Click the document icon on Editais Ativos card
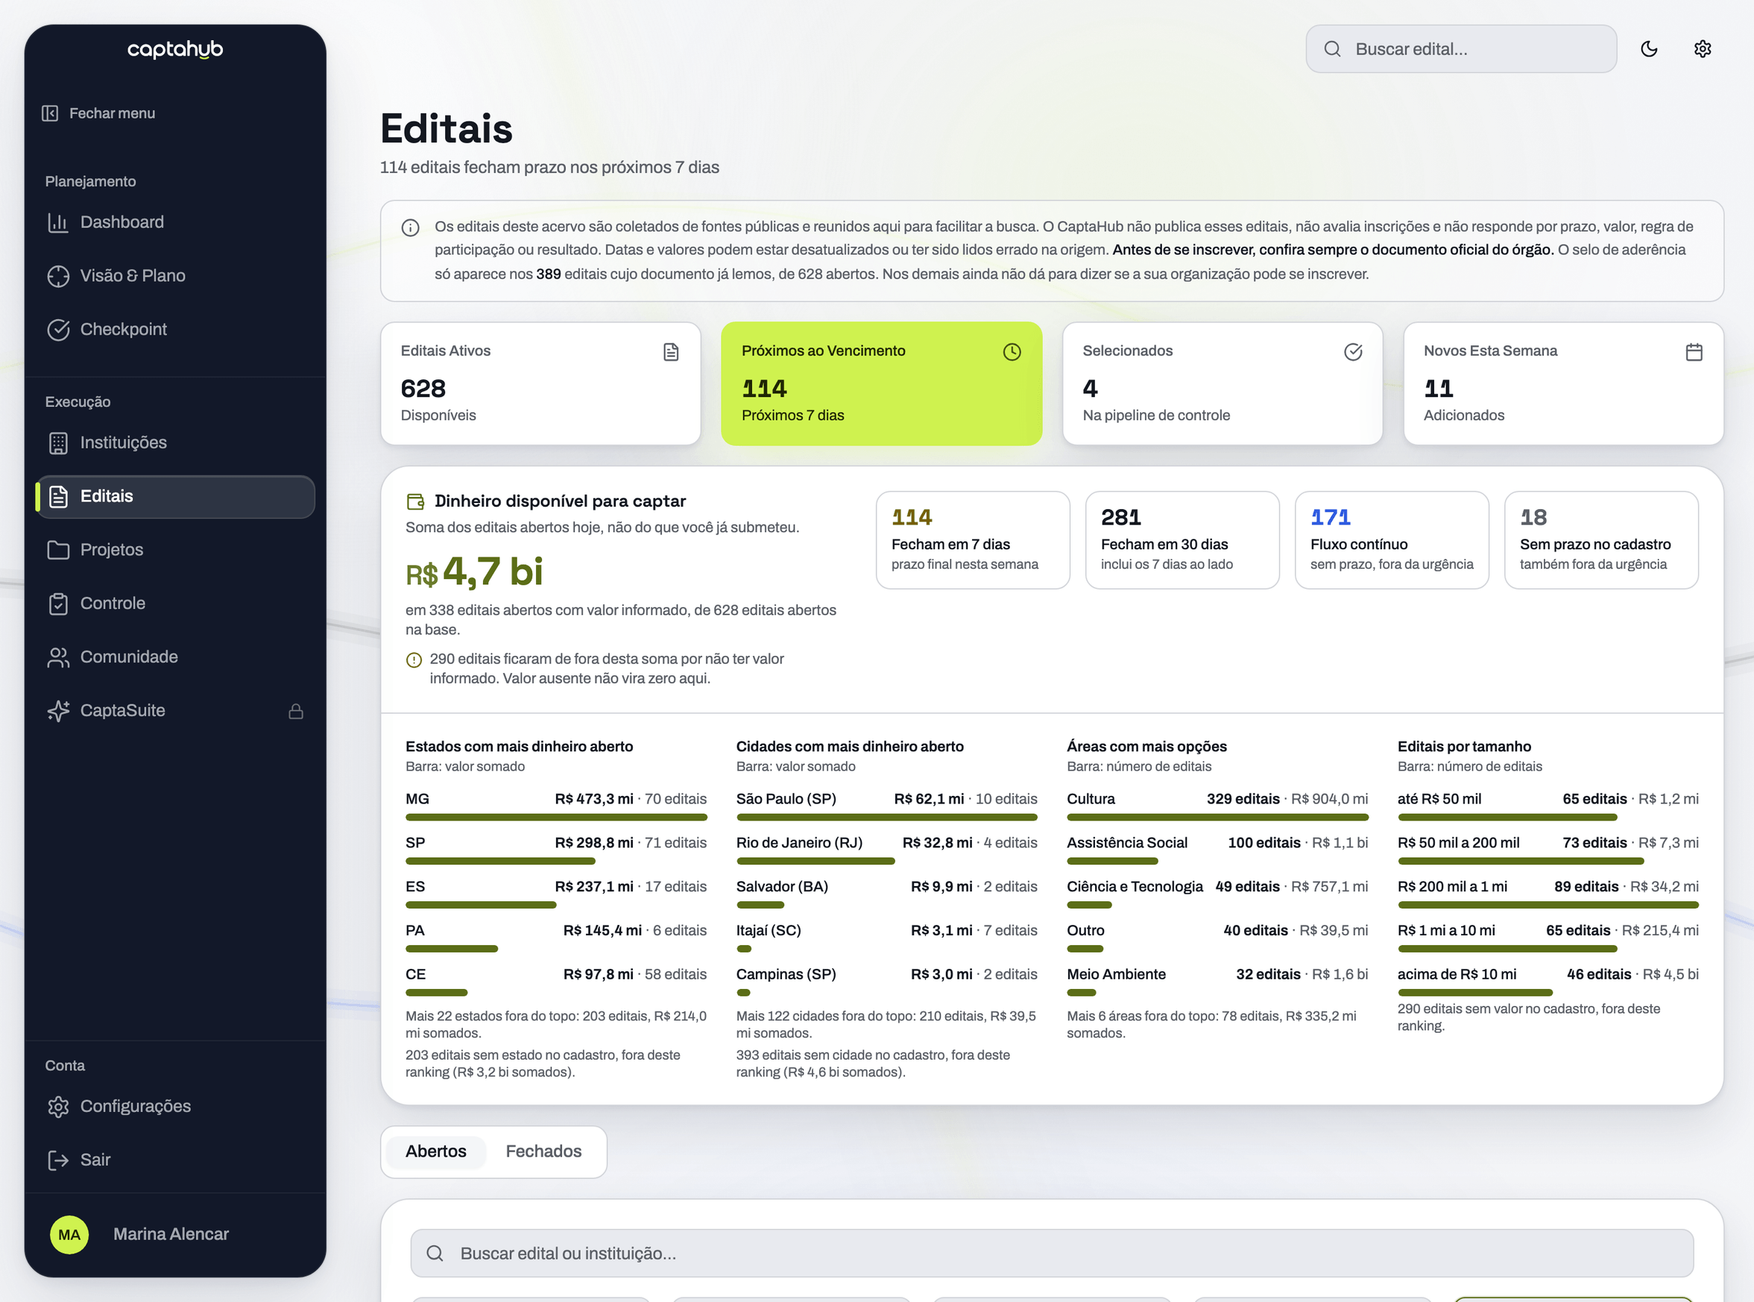The image size is (1754, 1302). [671, 352]
